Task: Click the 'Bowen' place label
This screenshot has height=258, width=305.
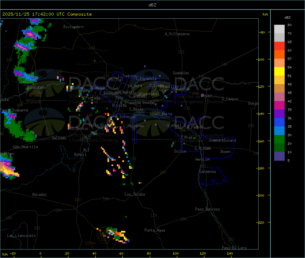Action: [226, 152]
